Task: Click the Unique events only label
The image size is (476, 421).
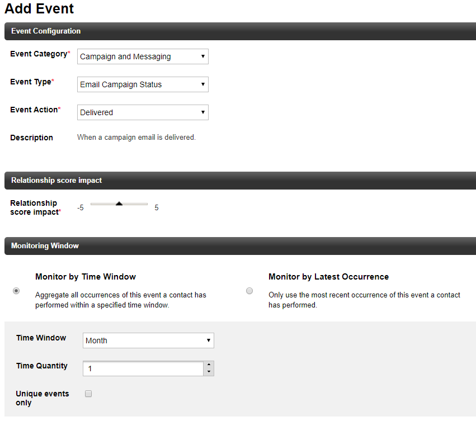Action: click(x=42, y=398)
